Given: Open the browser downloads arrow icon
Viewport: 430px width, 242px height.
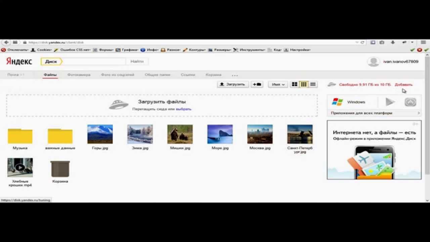Looking at the screenshot, I should 393,42.
